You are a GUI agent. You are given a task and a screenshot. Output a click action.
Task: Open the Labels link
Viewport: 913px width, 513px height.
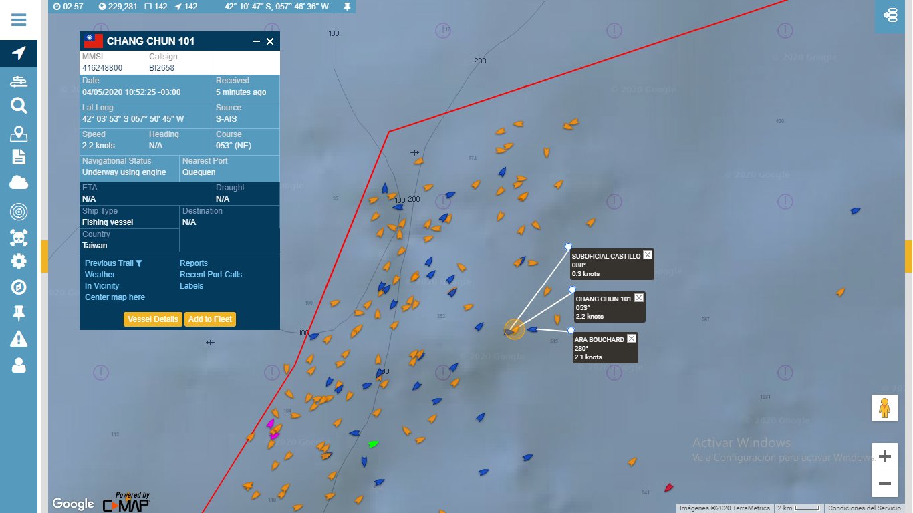coord(192,286)
